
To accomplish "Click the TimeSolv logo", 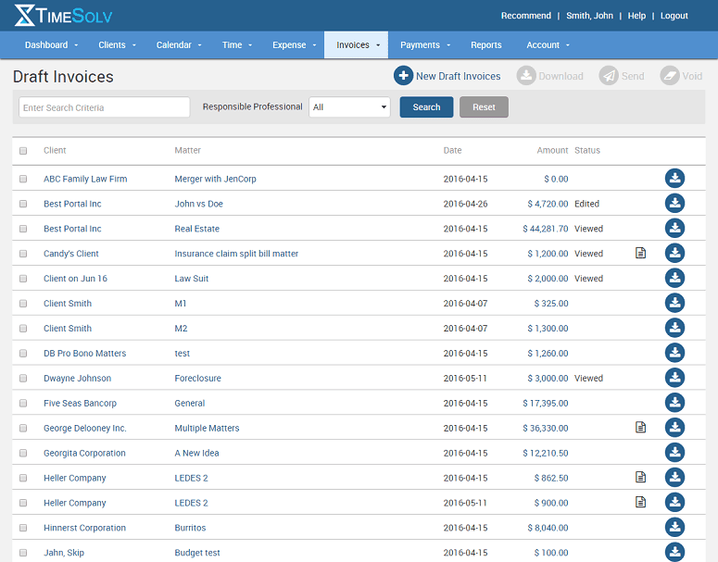I will (63, 16).
